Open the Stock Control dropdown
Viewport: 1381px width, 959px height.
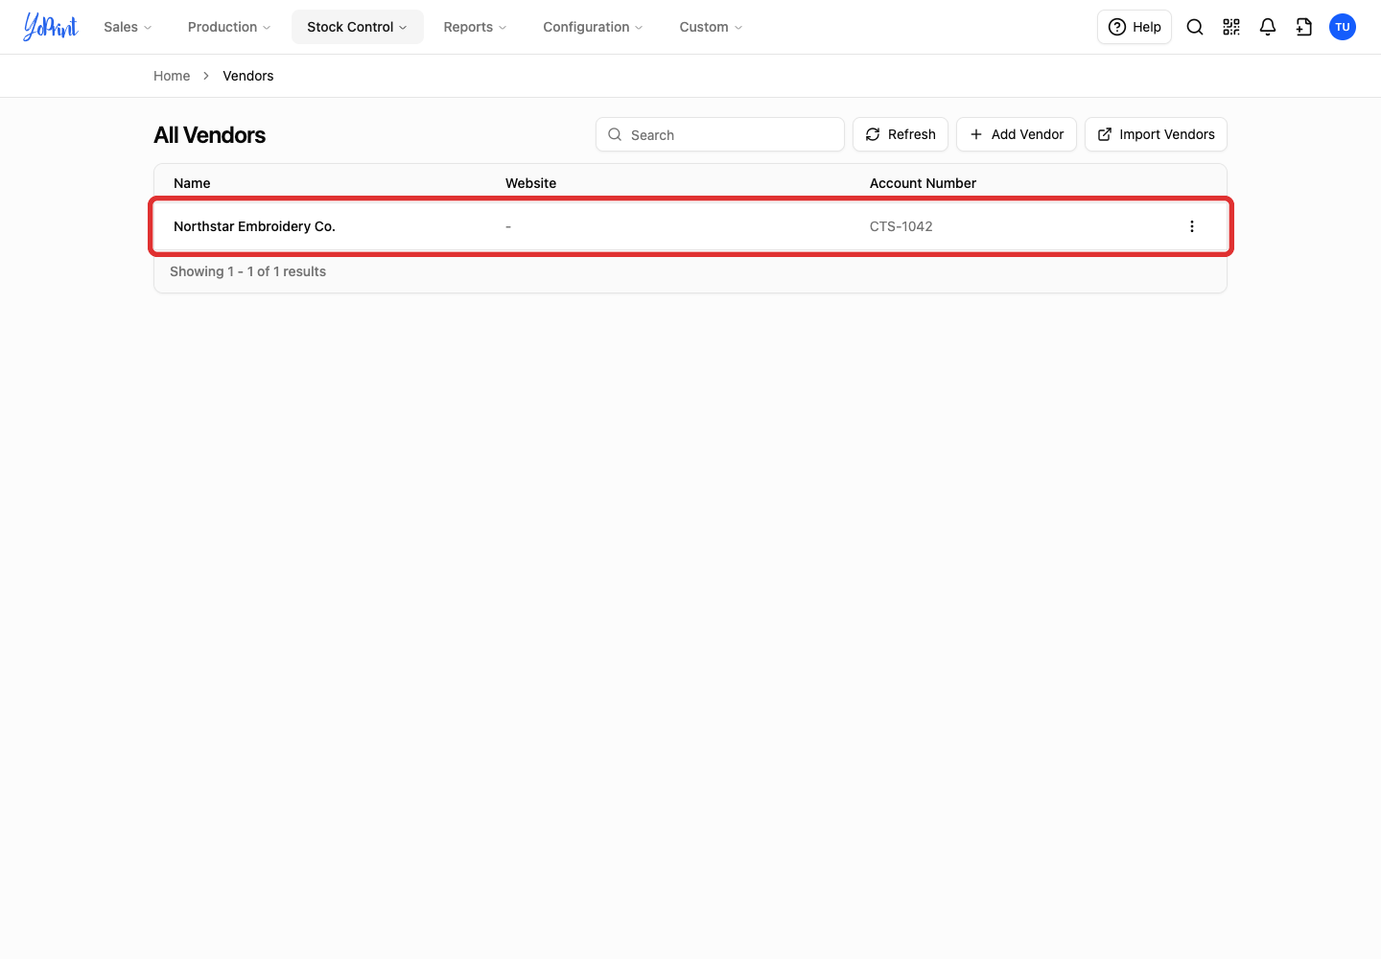tap(358, 27)
